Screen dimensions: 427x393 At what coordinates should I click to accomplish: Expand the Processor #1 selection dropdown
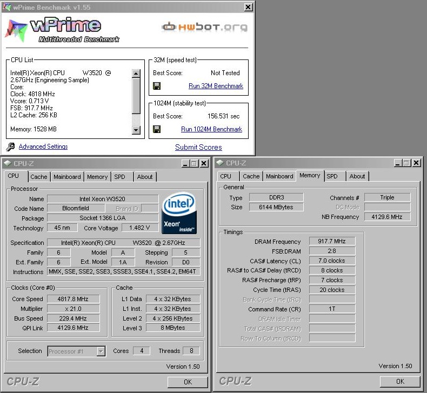tap(101, 351)
